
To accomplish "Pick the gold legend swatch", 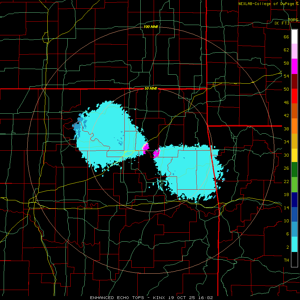I will click(294, 141).
